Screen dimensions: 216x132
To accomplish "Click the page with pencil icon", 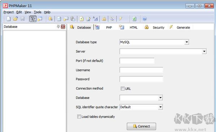I will point(88,19).
